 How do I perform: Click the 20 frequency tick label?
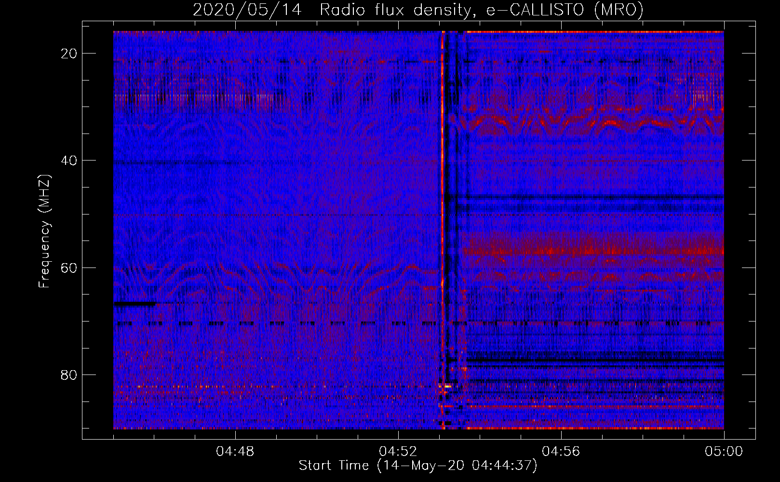(69, 54)
